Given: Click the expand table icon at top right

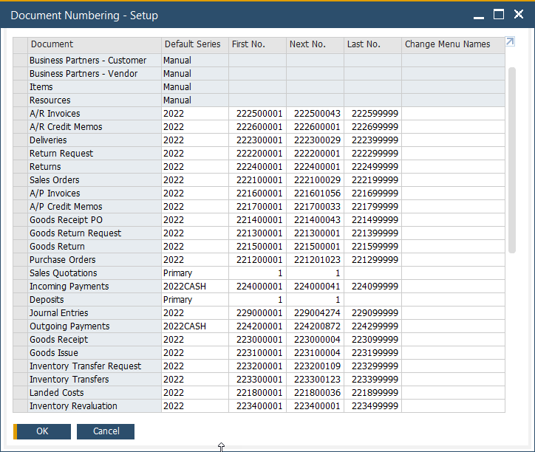Looking at the screenshot, I should [510, 42].
